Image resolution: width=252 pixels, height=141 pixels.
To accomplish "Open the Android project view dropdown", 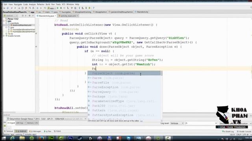I will 11,16.
